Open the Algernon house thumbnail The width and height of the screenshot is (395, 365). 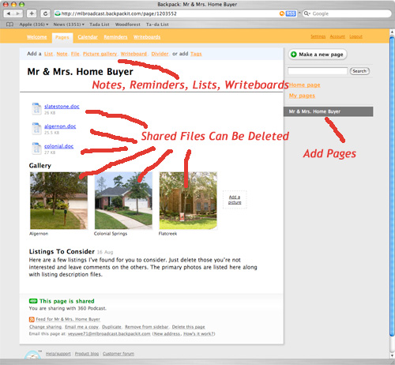point(58,201)
